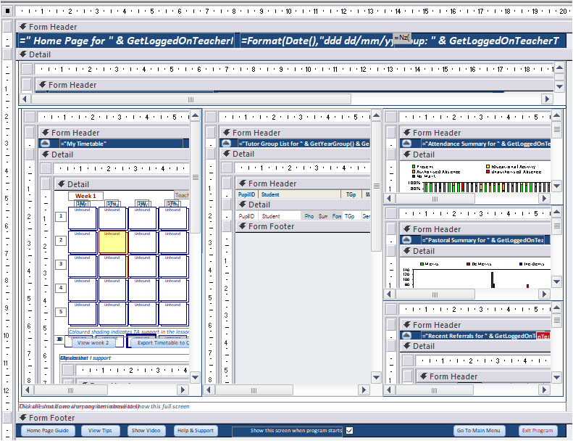Select Detail bar under Attendance Summary title
The width and height of the screenshot is (573, 441).
tap(475, 154)
